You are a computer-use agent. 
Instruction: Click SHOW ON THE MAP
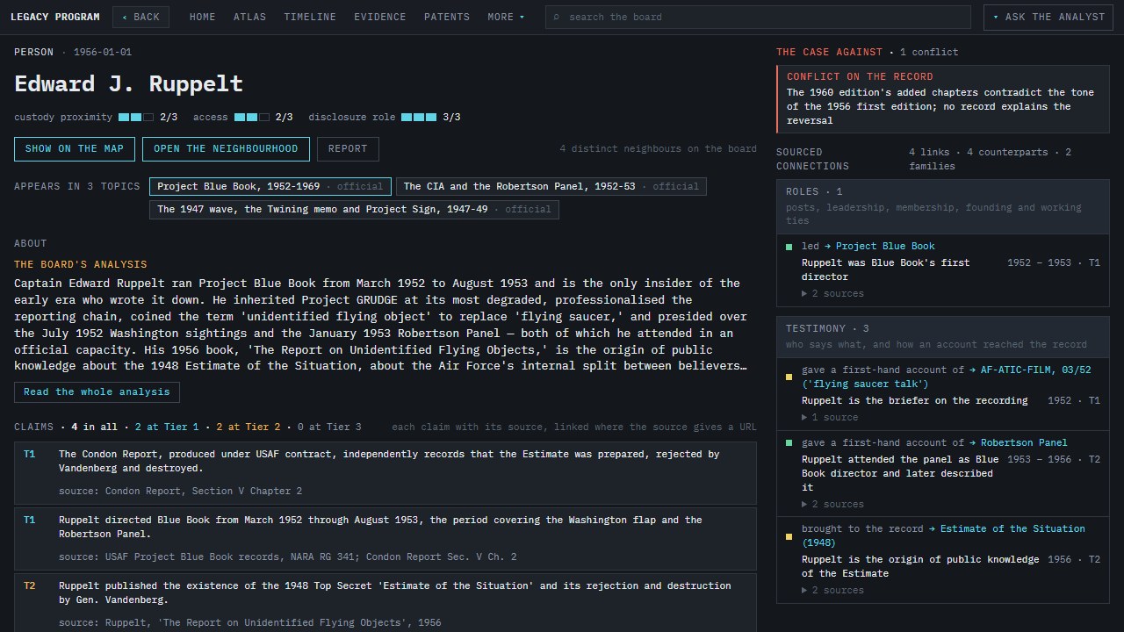[x=75, y=148]
